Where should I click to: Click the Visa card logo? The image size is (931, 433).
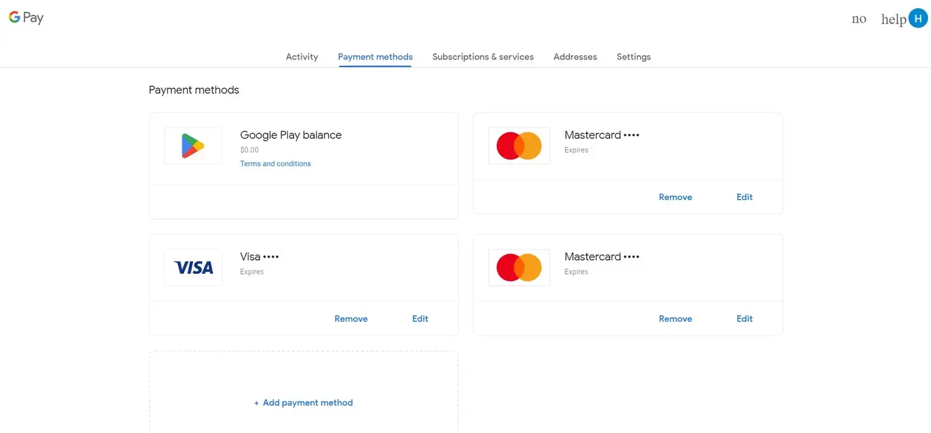pos(194,268)
